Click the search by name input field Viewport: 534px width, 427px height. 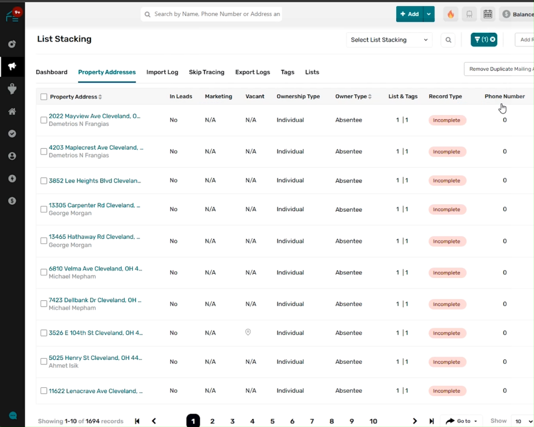click(216, 14)
